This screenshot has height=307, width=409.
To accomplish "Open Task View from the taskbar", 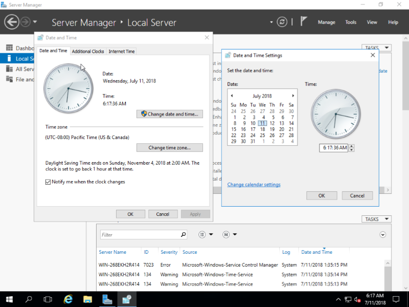I will pyautogui.click(x=48, y=299).
